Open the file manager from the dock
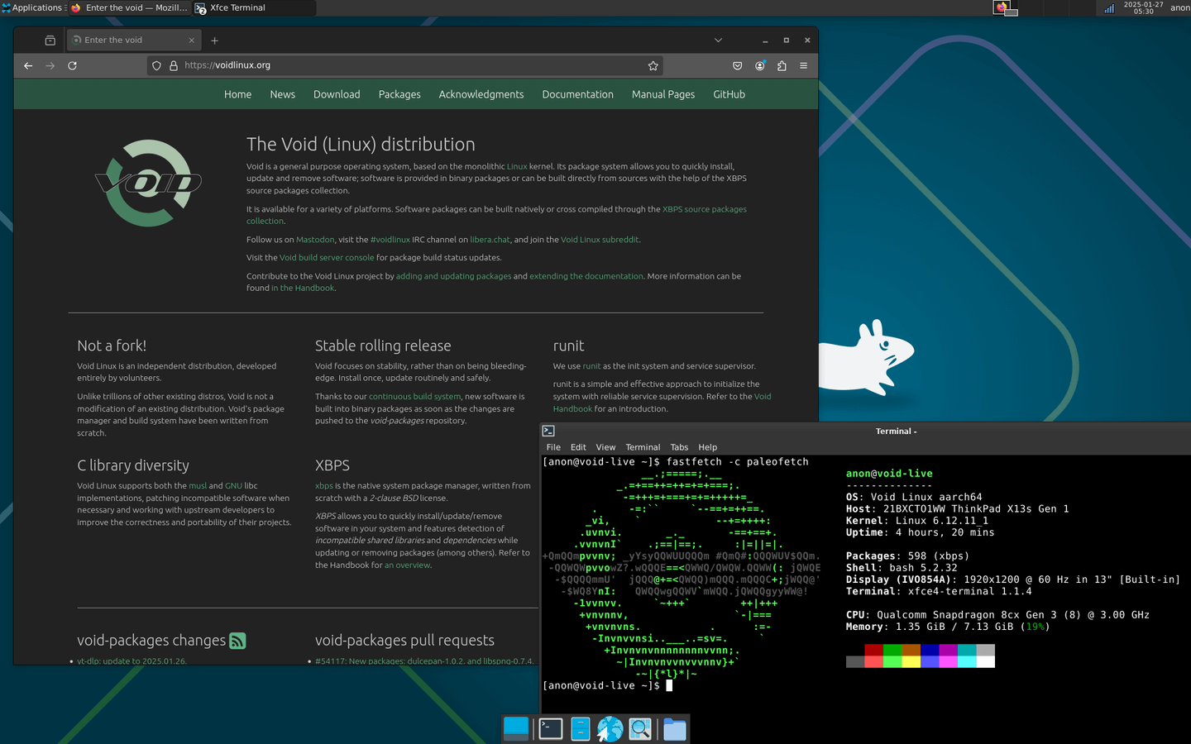This screenshot has height=744, width=1191. [x=674, y=728]
